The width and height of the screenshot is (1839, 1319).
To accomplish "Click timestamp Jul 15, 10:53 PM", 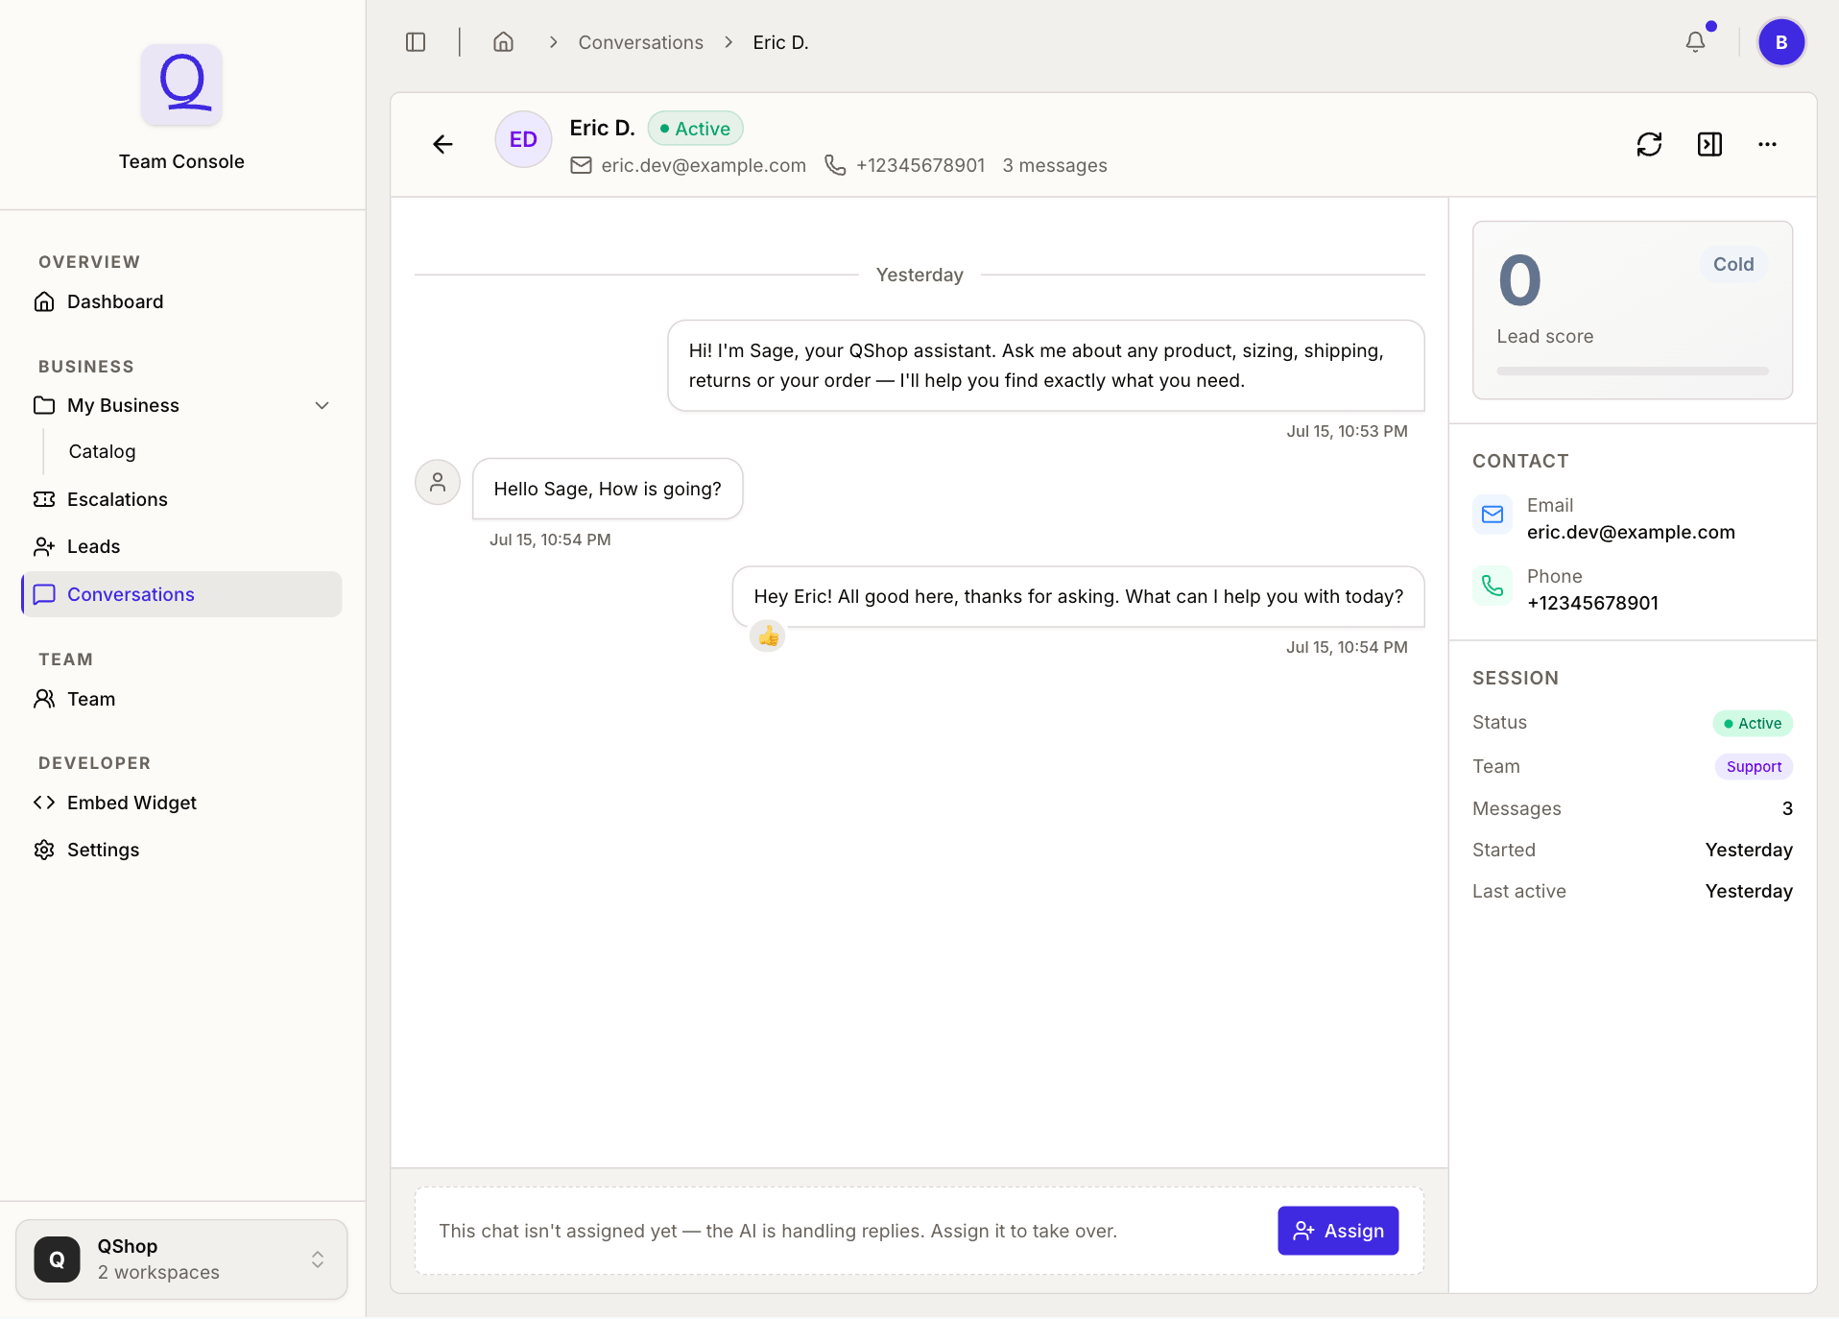I will 1347,431.
